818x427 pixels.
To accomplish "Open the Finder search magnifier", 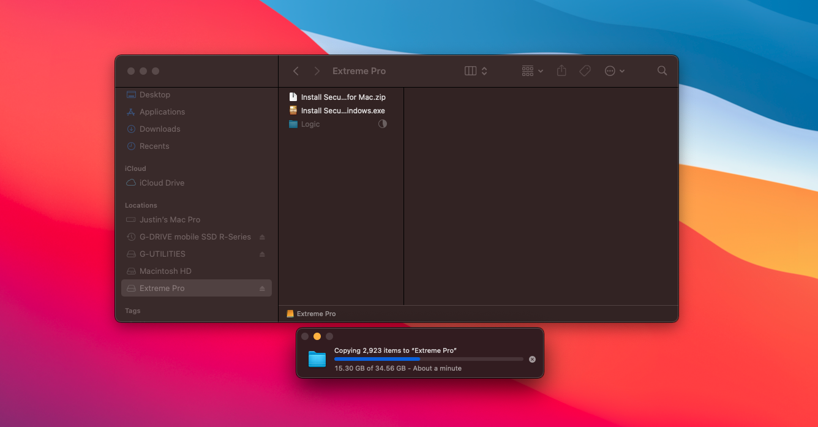I will tap(662, 71).
